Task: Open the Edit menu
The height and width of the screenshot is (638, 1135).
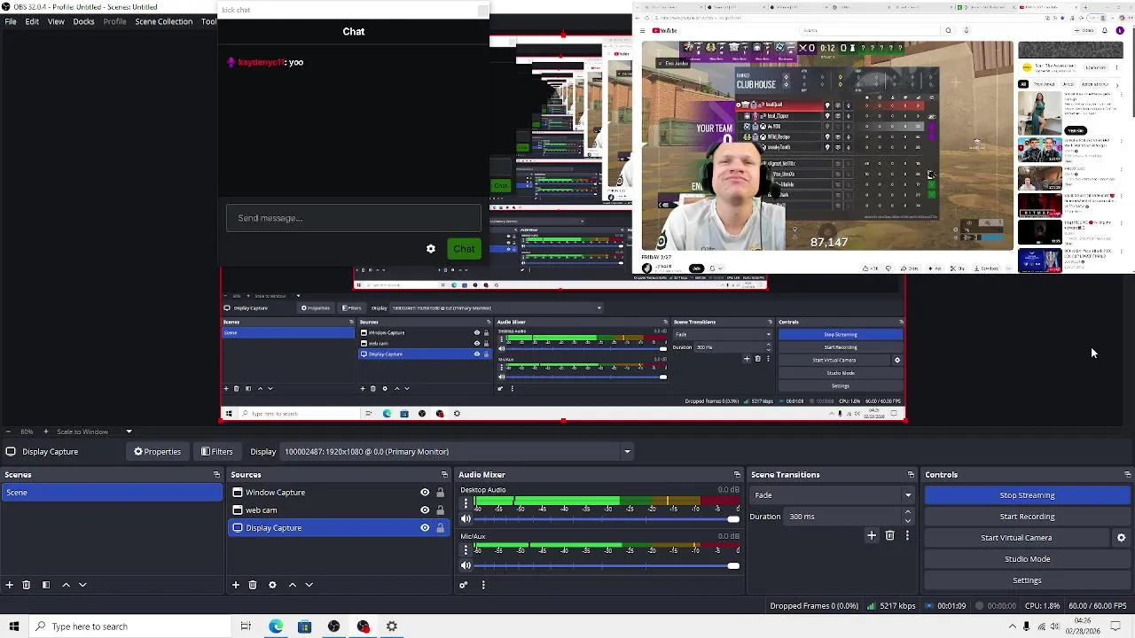Action: [32, 21]
